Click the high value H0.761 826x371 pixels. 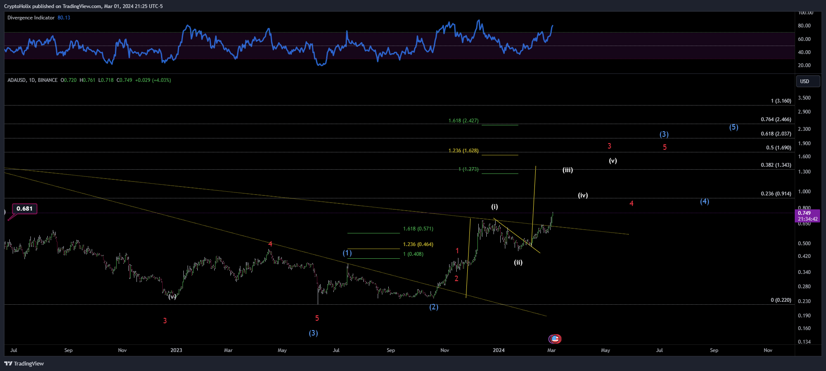click(87, 80)
